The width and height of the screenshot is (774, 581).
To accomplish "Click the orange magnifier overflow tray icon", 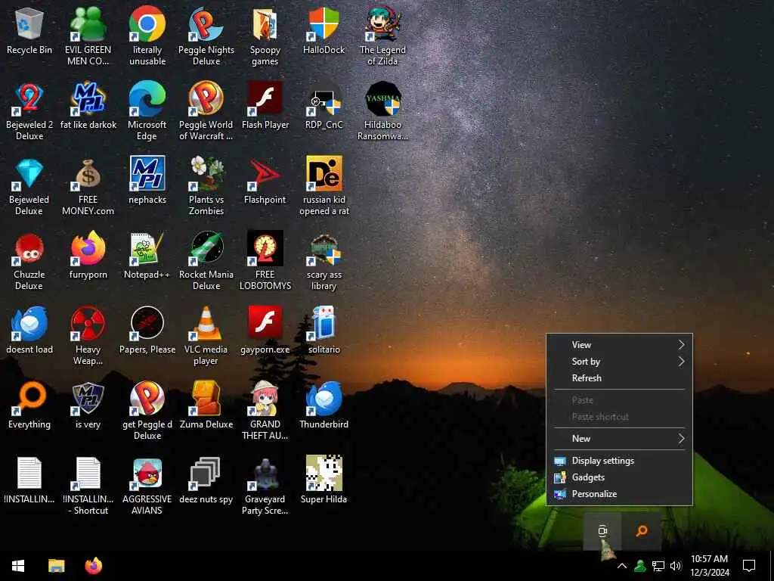I will coord(642,531).
